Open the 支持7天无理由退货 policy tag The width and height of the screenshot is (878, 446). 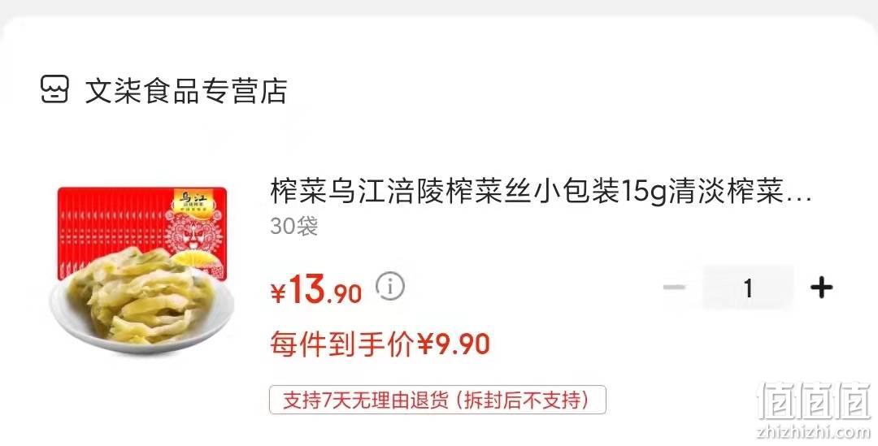[x=437, y=401]
